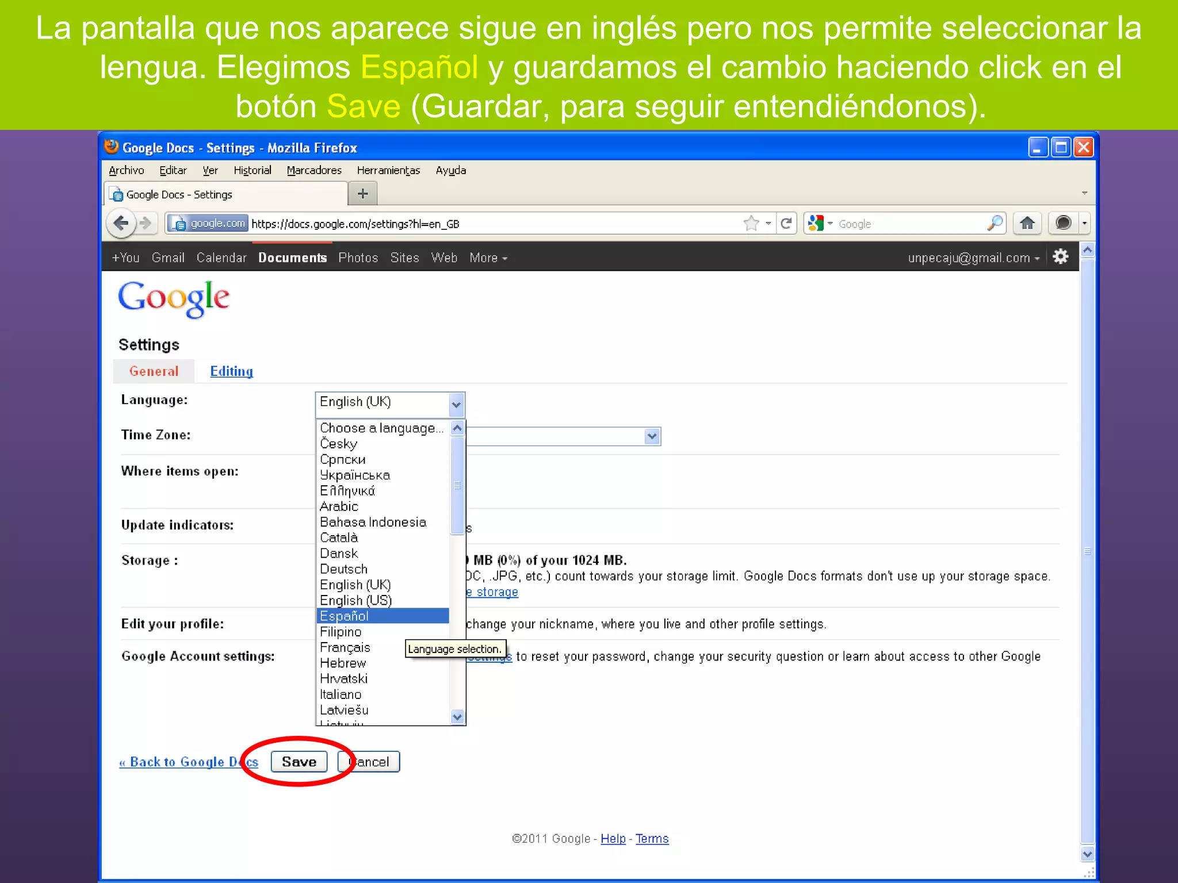The height and width of the screenshot is (883, 1178).
Task: Click Documents in Google bar
Action: 293,258
